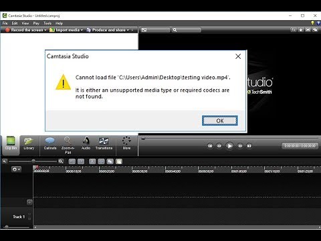The image size is (321, 241).
Task: Click the warning triangle icon in dialog
Action: [64, 82]
